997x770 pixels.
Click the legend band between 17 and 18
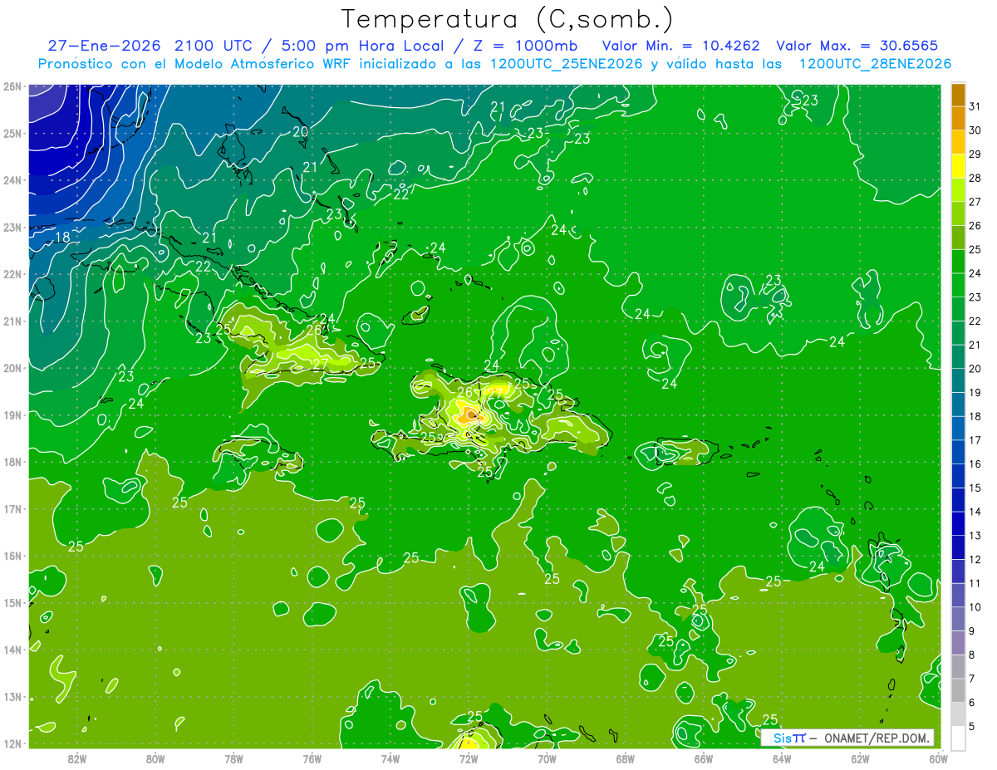[x=958, y=428]
